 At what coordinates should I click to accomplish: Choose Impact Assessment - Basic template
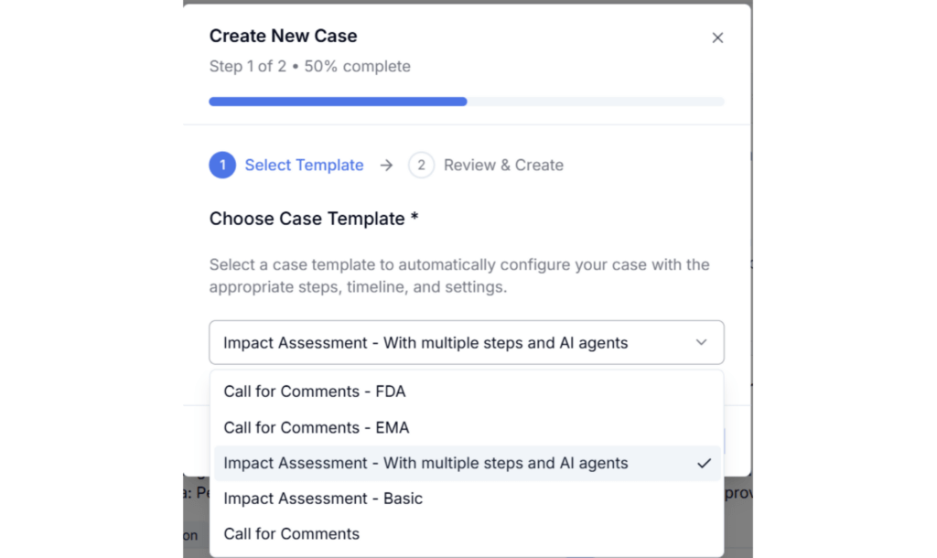[467, 499]
